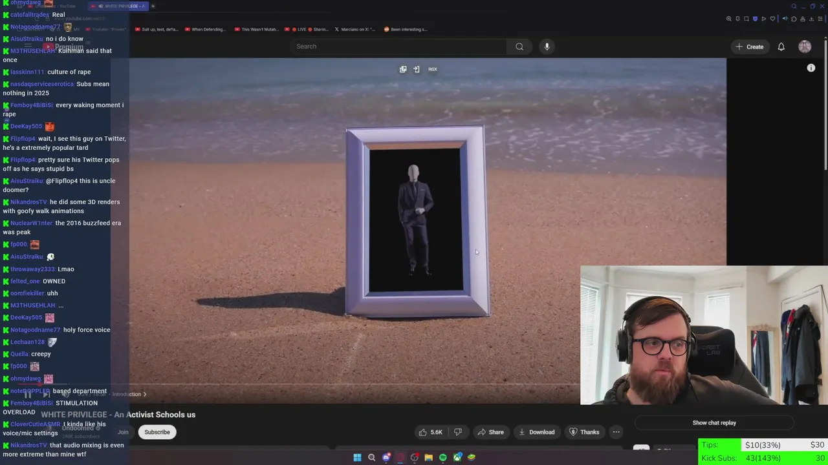828x465 pixels.
Task: Subscribe to the channel
Action: pos(157,432)
